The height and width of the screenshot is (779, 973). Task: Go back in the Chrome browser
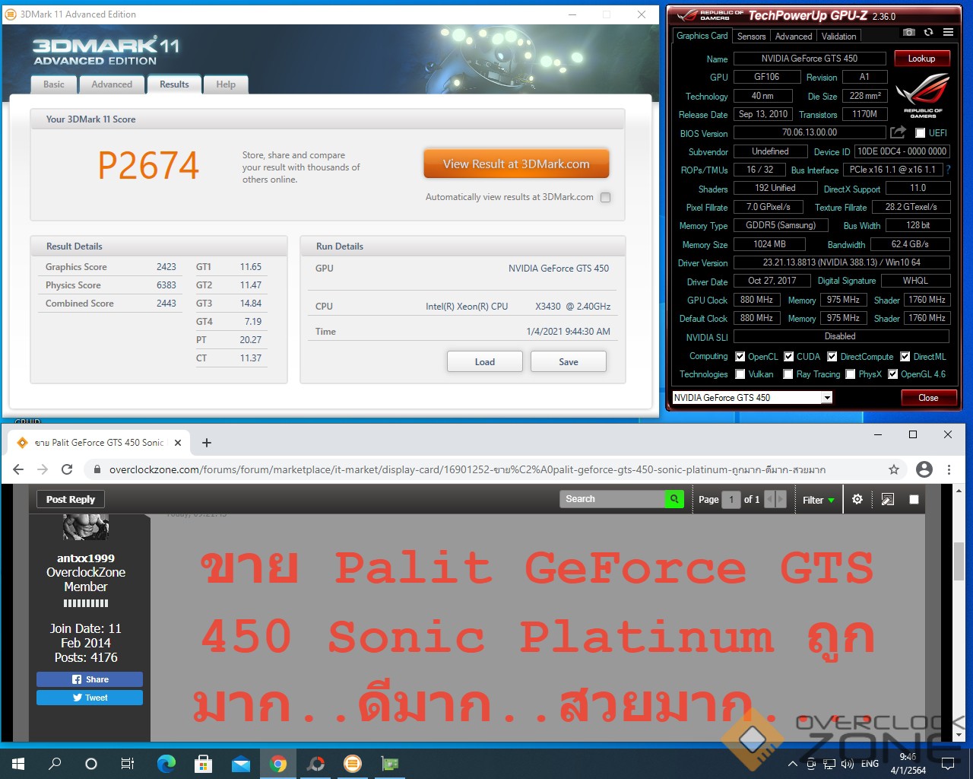click(18, 469)
